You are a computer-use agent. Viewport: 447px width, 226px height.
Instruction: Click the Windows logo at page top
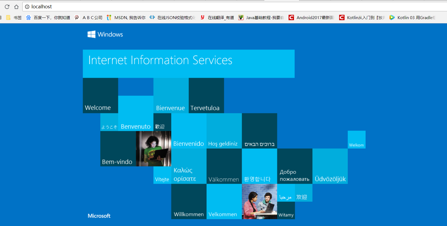point(105,34)
